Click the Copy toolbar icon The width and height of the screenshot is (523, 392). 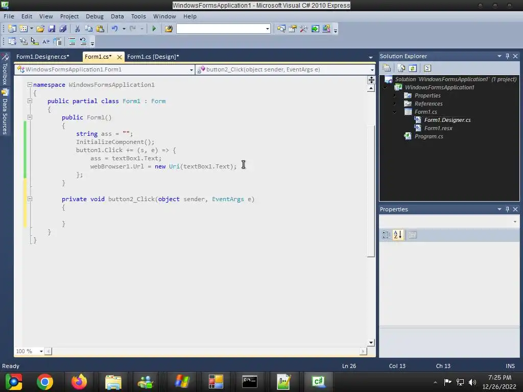[x=89, y=29]
